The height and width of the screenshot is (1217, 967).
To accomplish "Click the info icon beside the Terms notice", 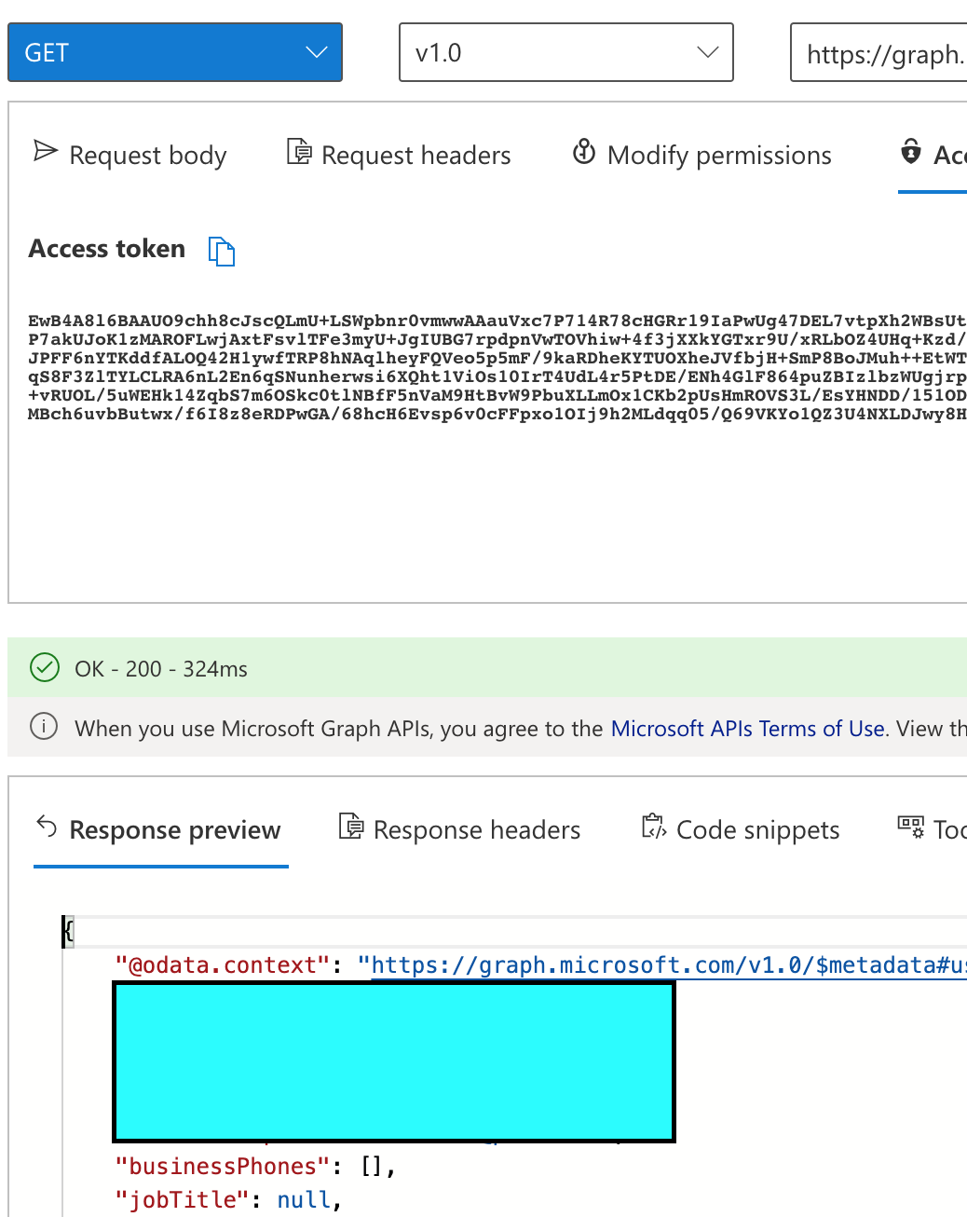I will (44, 727).
